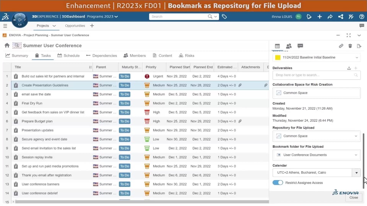
Task: Switch to the Content tab
Action: pos(162,56)
